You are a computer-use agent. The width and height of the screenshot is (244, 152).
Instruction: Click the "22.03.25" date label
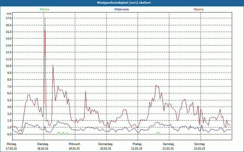click(168, 149)
